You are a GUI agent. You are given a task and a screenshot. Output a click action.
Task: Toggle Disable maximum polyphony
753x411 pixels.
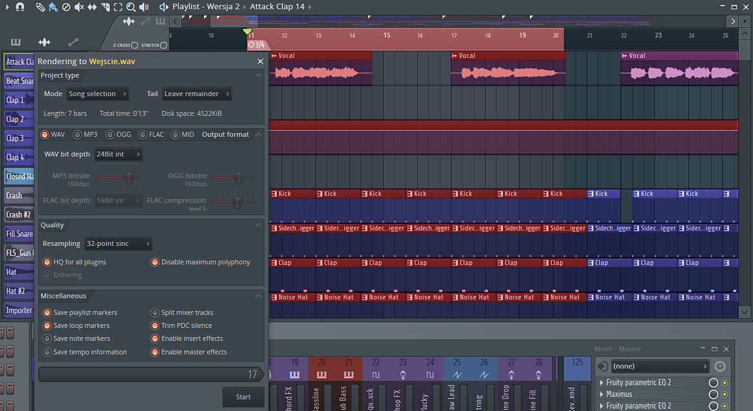(x=155, y=262)
